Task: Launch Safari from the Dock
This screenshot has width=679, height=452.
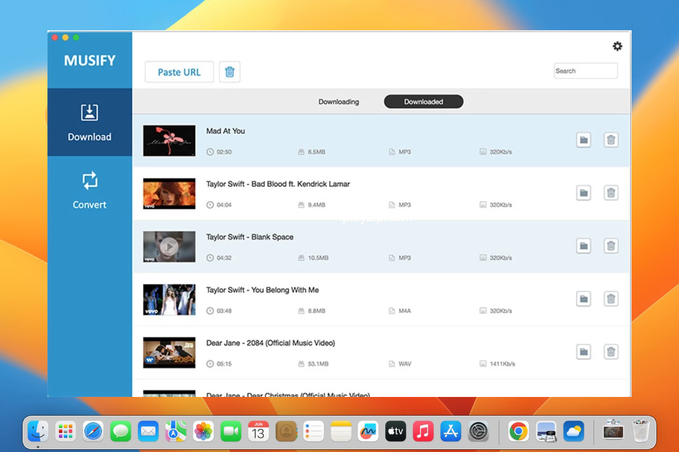Action: [x=93, y=431]
